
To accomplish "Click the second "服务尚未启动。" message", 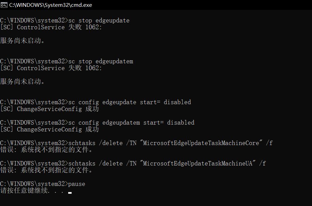I will point(23,82).
